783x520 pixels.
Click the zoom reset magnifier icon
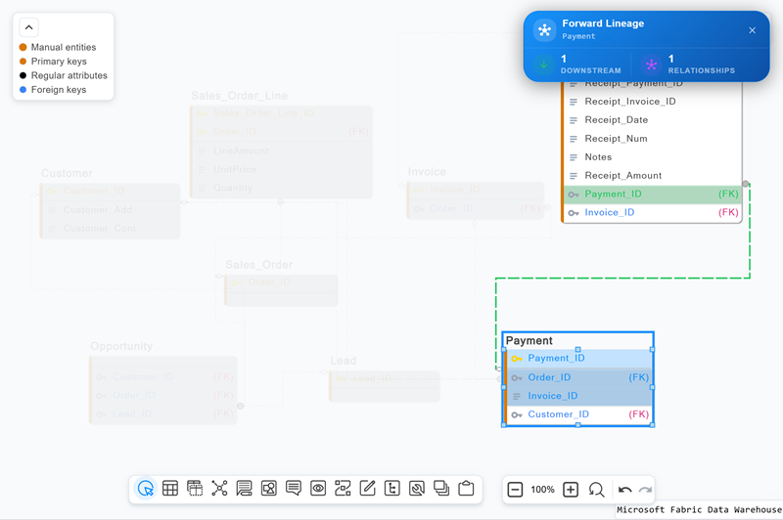pyautogui.click(x=596, y=490)
